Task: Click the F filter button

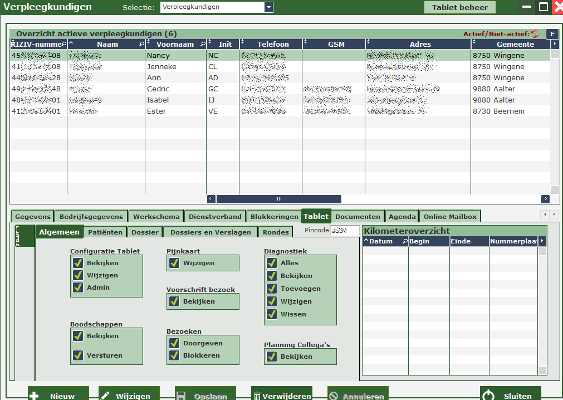Action: coord(552,34)
